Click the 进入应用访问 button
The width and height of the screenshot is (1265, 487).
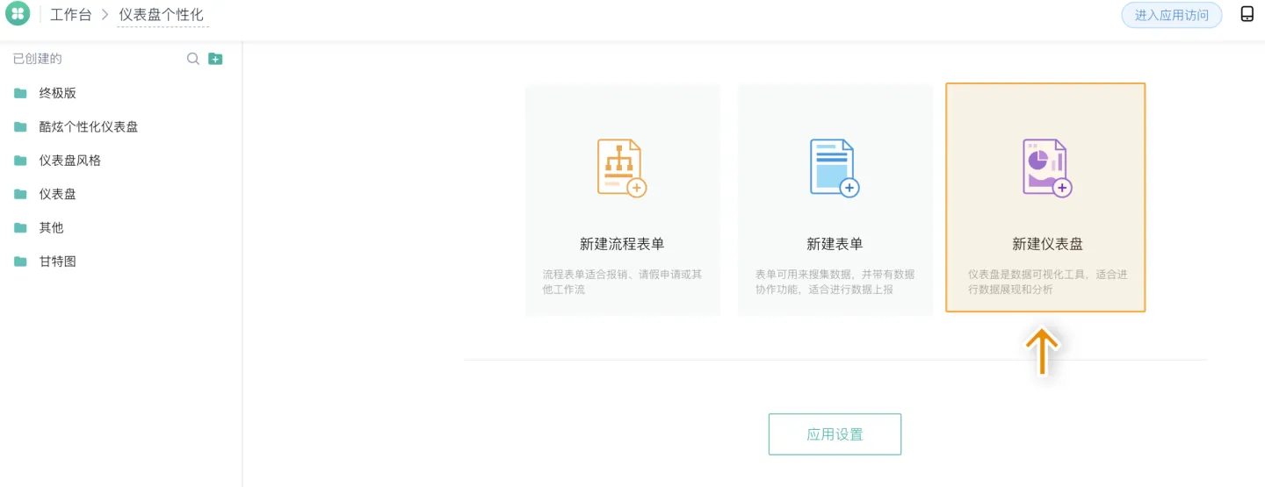point(1171,15)
